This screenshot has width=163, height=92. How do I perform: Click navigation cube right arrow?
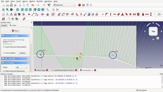click(161, 31)
